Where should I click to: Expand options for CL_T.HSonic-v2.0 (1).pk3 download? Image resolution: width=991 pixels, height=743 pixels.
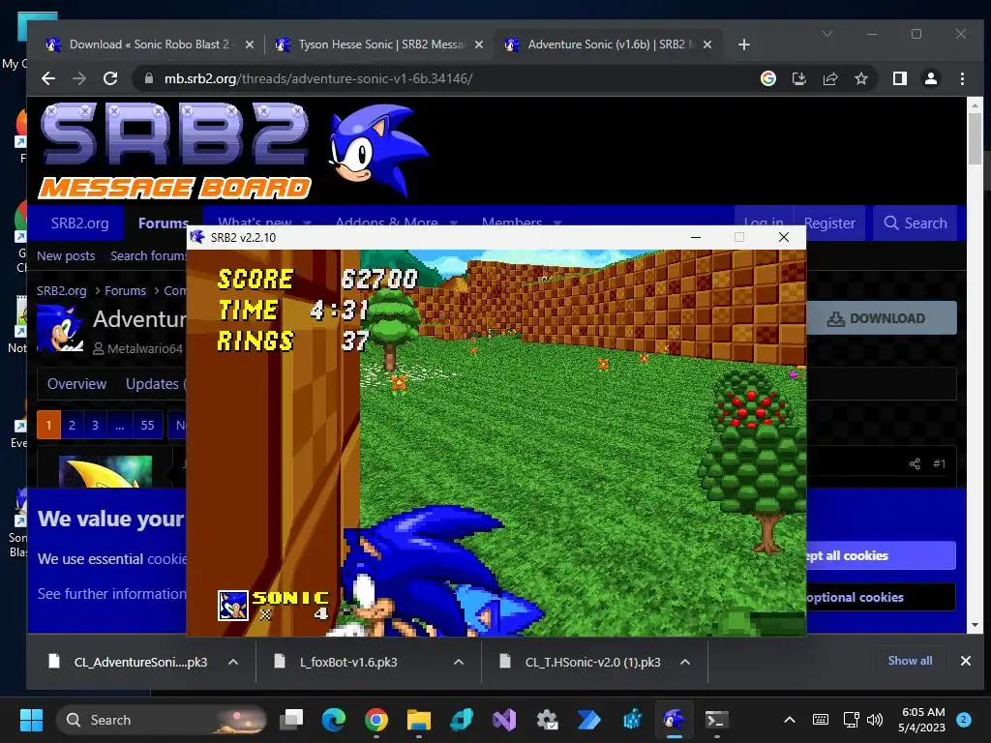coord(685,662)
